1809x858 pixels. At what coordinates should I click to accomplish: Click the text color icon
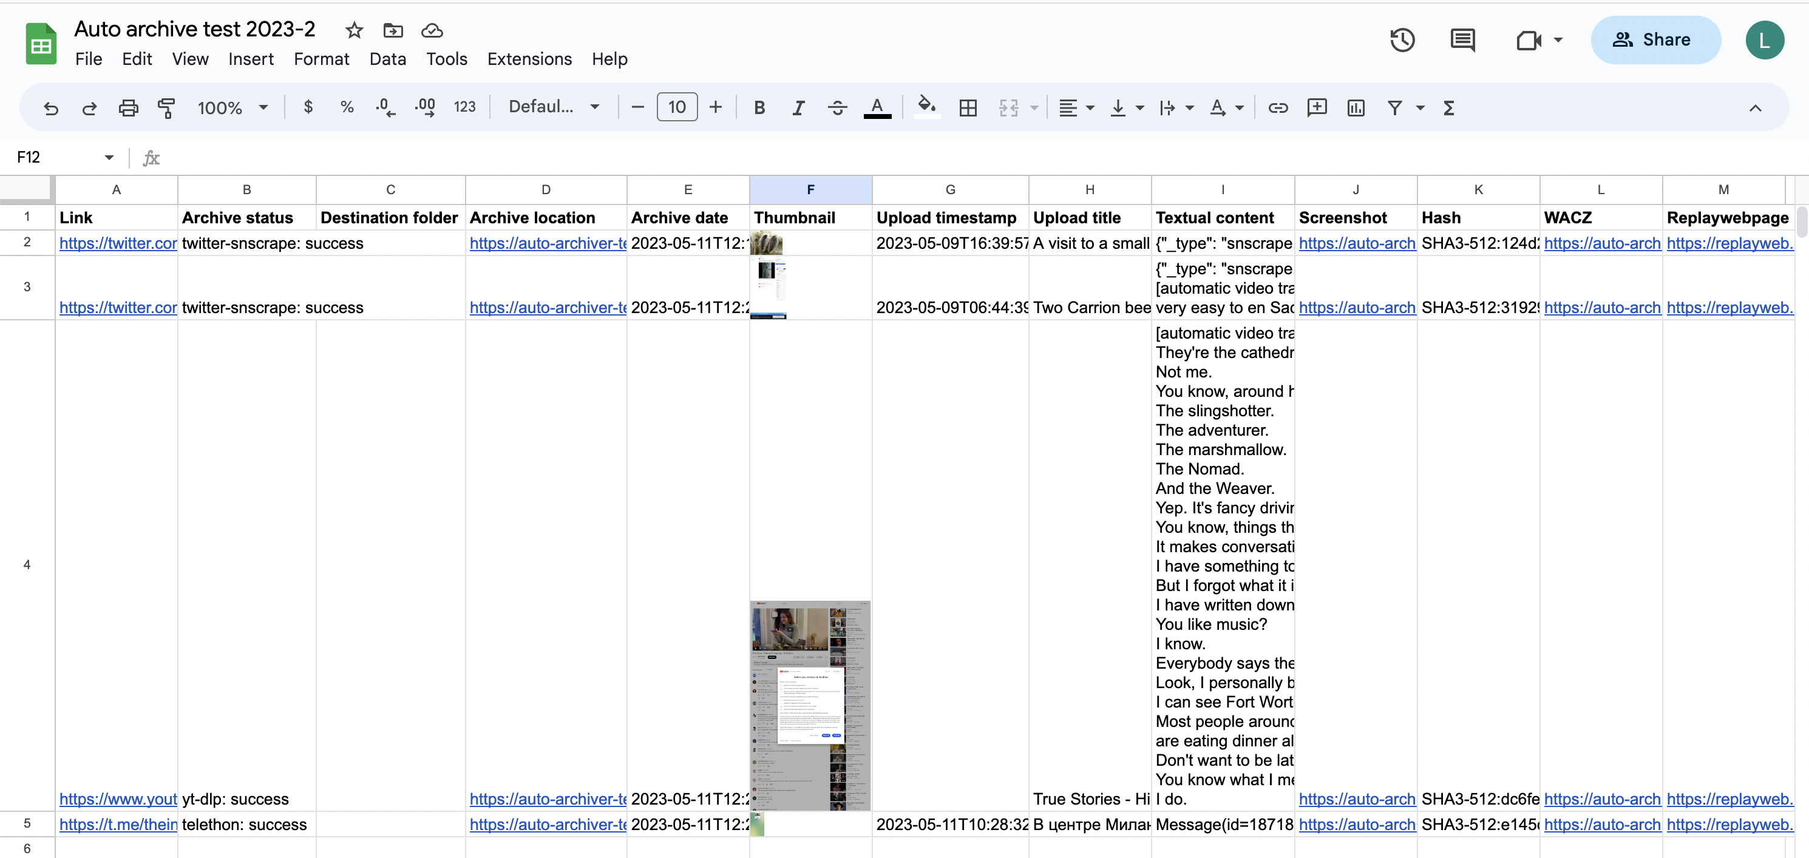pyautogui.click(x=878, y=106)
